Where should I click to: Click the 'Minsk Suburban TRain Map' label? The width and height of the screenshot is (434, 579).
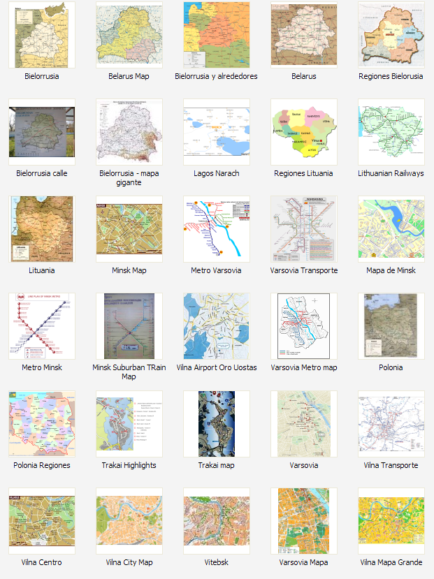[x=129, y=372]
